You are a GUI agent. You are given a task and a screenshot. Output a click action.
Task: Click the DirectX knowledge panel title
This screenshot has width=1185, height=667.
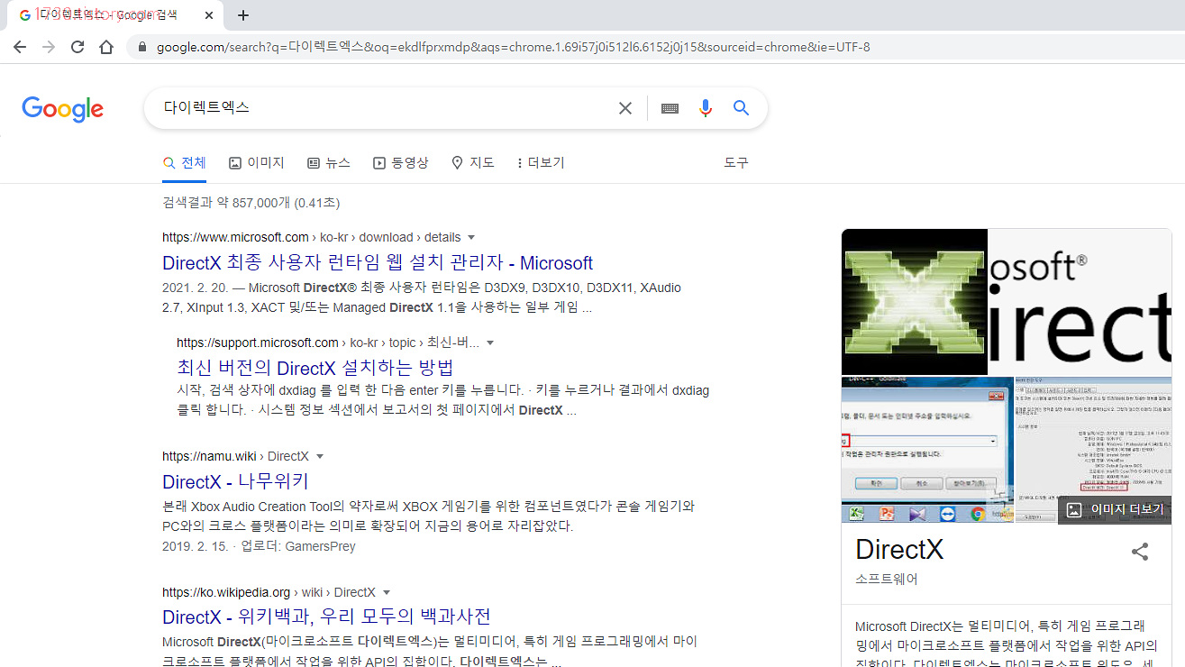899,550
